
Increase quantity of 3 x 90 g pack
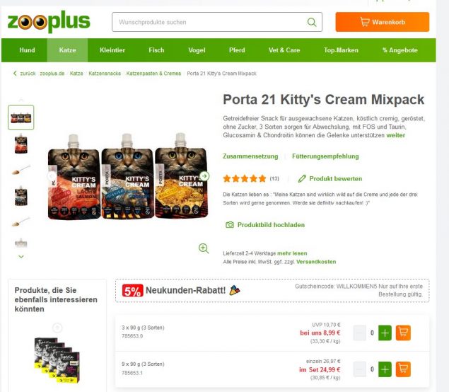pos(385,333)
